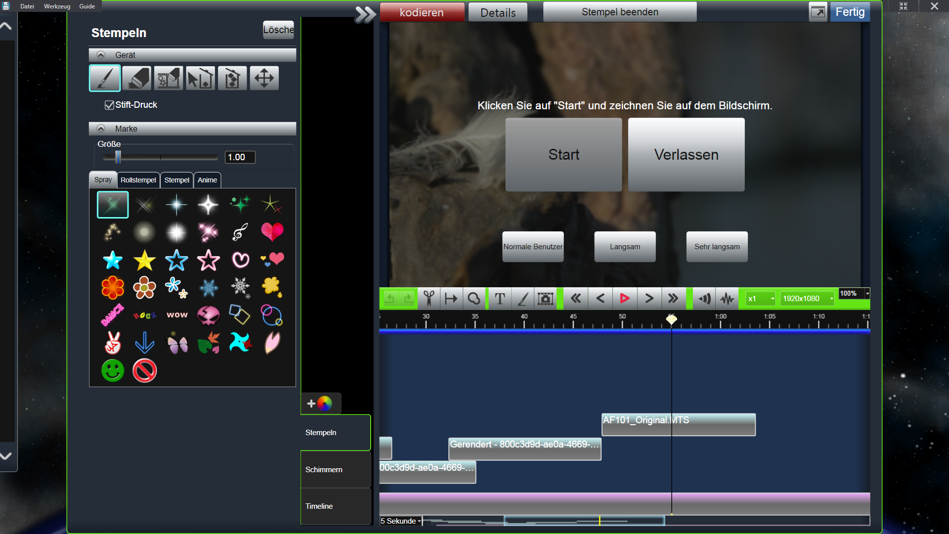Viewport: 949px width, 534px height.
Task: Collapse the Marke section
Action: [101, 129]
